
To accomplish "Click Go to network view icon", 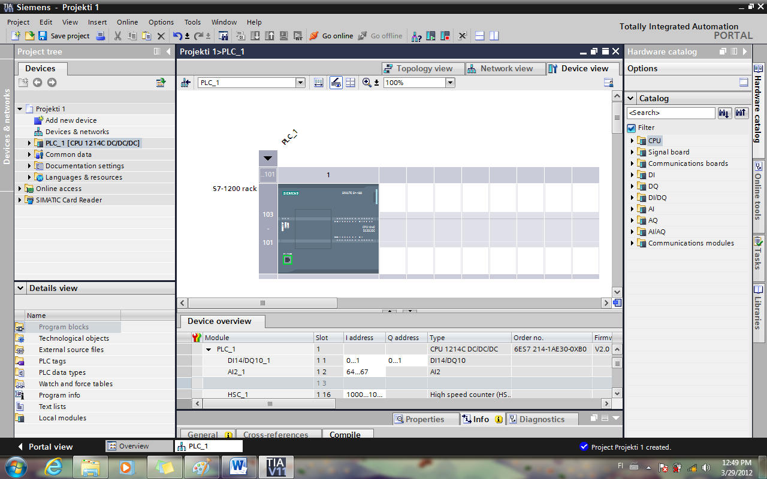I will (x=186, y=83).
